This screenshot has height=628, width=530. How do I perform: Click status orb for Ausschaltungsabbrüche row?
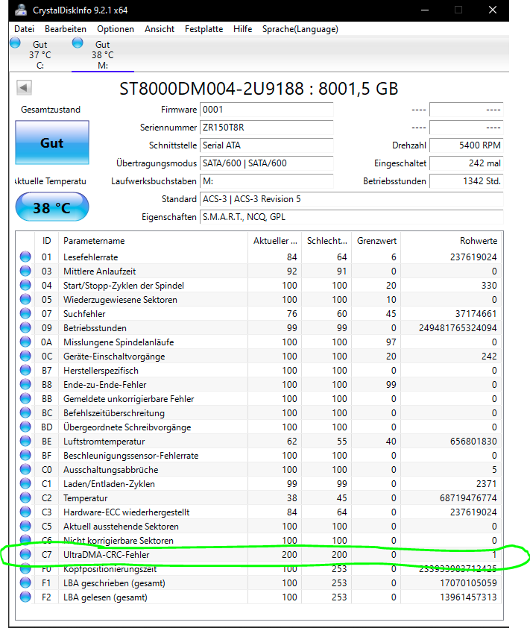(25, 469)
